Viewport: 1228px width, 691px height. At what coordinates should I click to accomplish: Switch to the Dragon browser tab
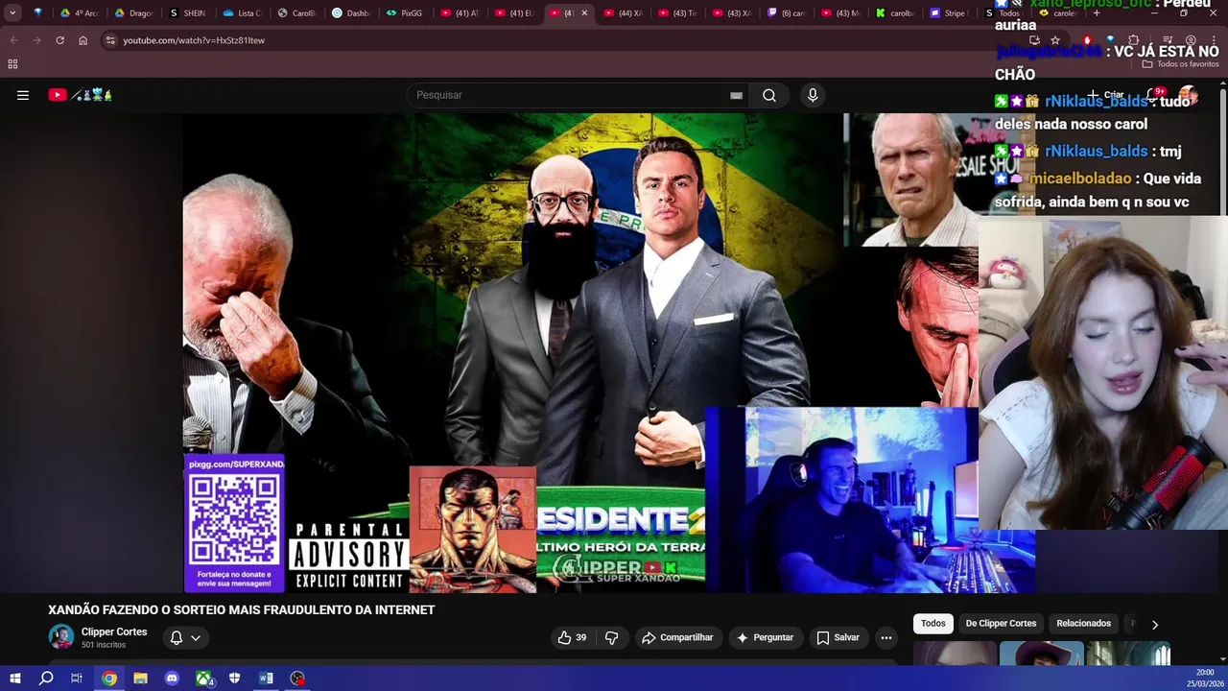coord(132,13)
